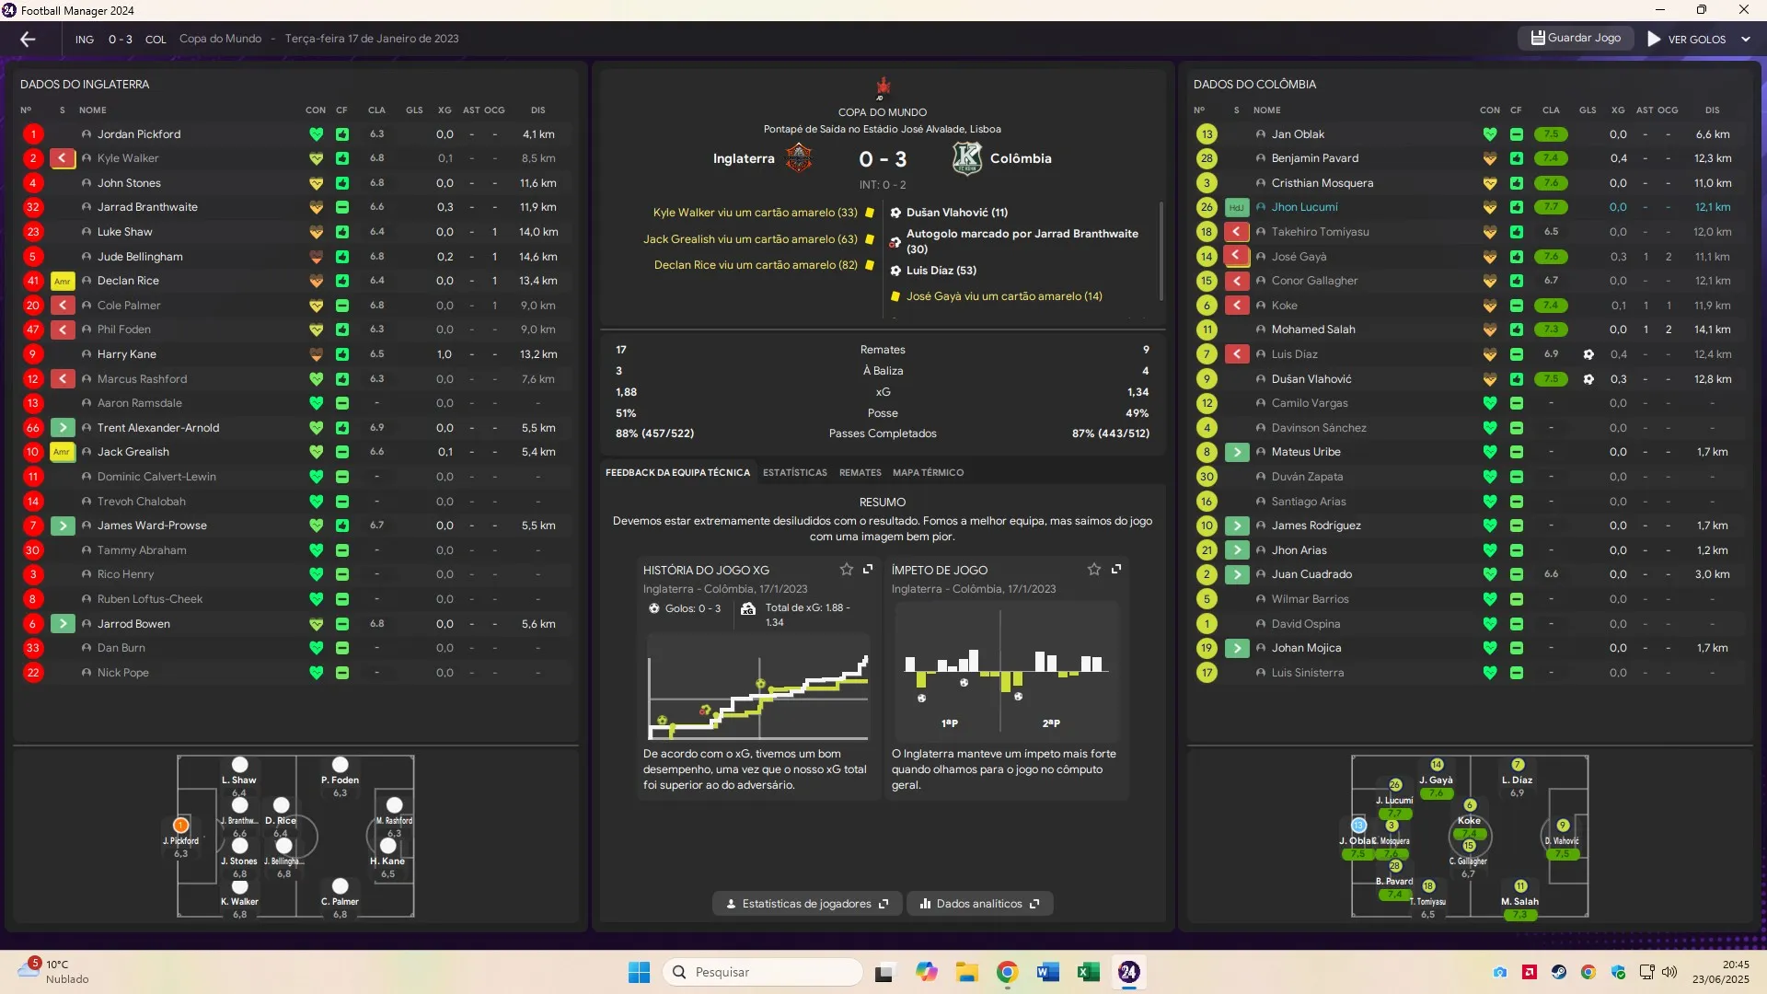This screenshot has width=1767, height=994.
Task: Click Luis Díaz goal ball icon
Action: coord(1588,354)
